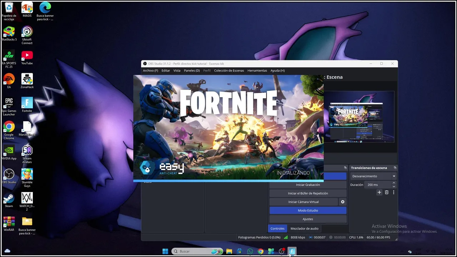
Task: Select the Stream Avatars icon
Action: click(x=27, y=155)
